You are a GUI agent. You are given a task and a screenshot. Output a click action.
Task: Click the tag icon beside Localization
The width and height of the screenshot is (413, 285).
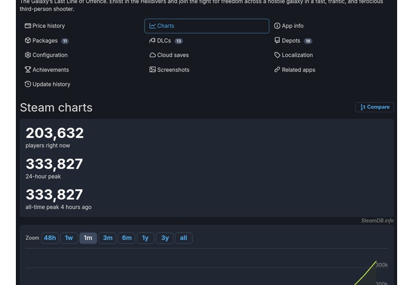[277, 55]
